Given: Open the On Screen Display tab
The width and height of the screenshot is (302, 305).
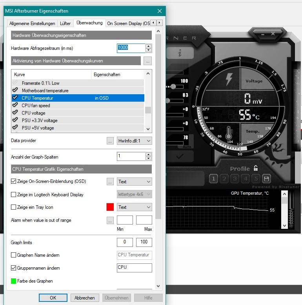Looking at the screenshot, I should [x=129, y=24].
